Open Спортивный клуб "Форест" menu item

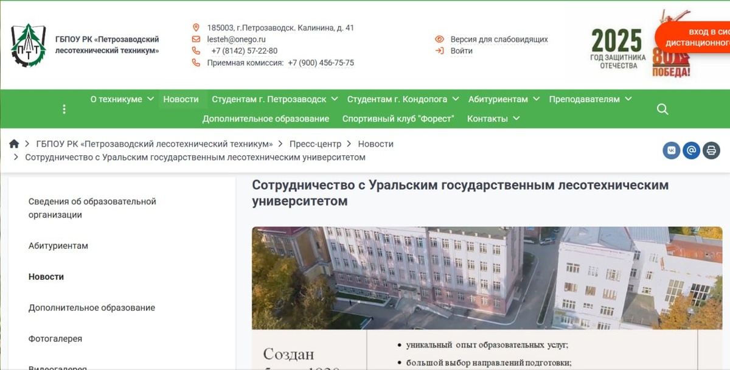(398, 119)
